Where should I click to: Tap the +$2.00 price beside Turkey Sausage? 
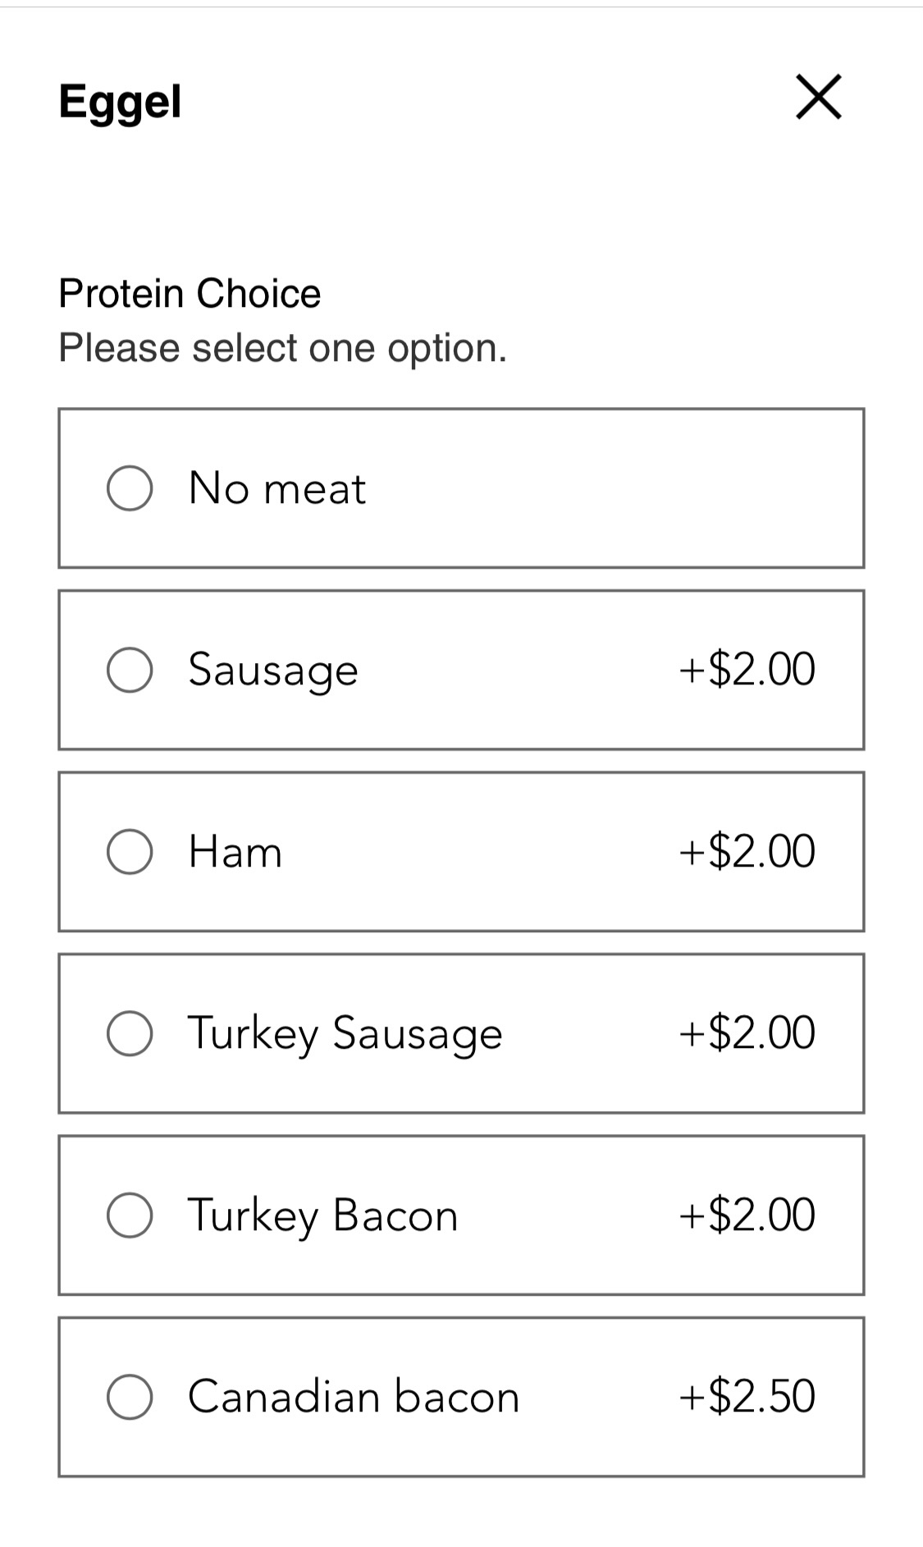pos(747,1033)
